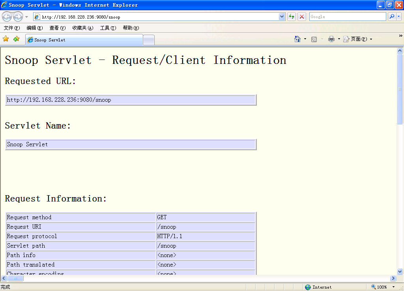Open the recent pages dropdown arrow
The image size is (404, 291).
pos(27,17)
